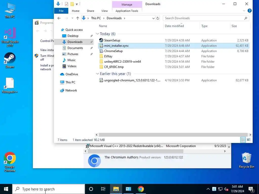Click the Programs window horizontal scrollbar thumb
This screenshot has height=194, width=259.
point(136,151)
